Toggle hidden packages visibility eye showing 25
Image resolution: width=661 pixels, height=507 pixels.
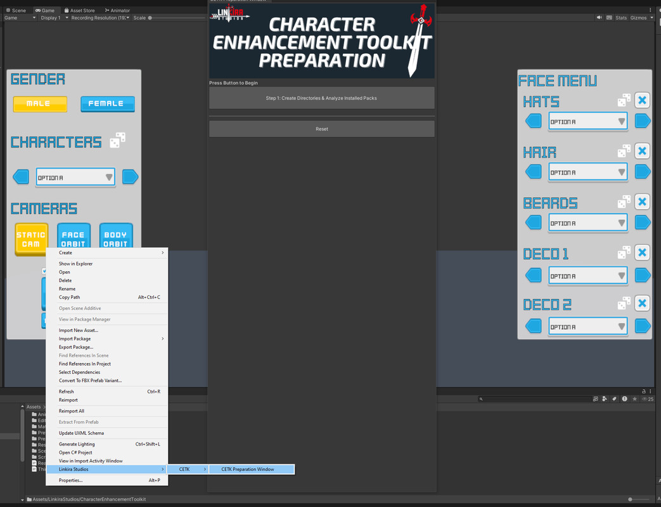(x=647, y=399)
